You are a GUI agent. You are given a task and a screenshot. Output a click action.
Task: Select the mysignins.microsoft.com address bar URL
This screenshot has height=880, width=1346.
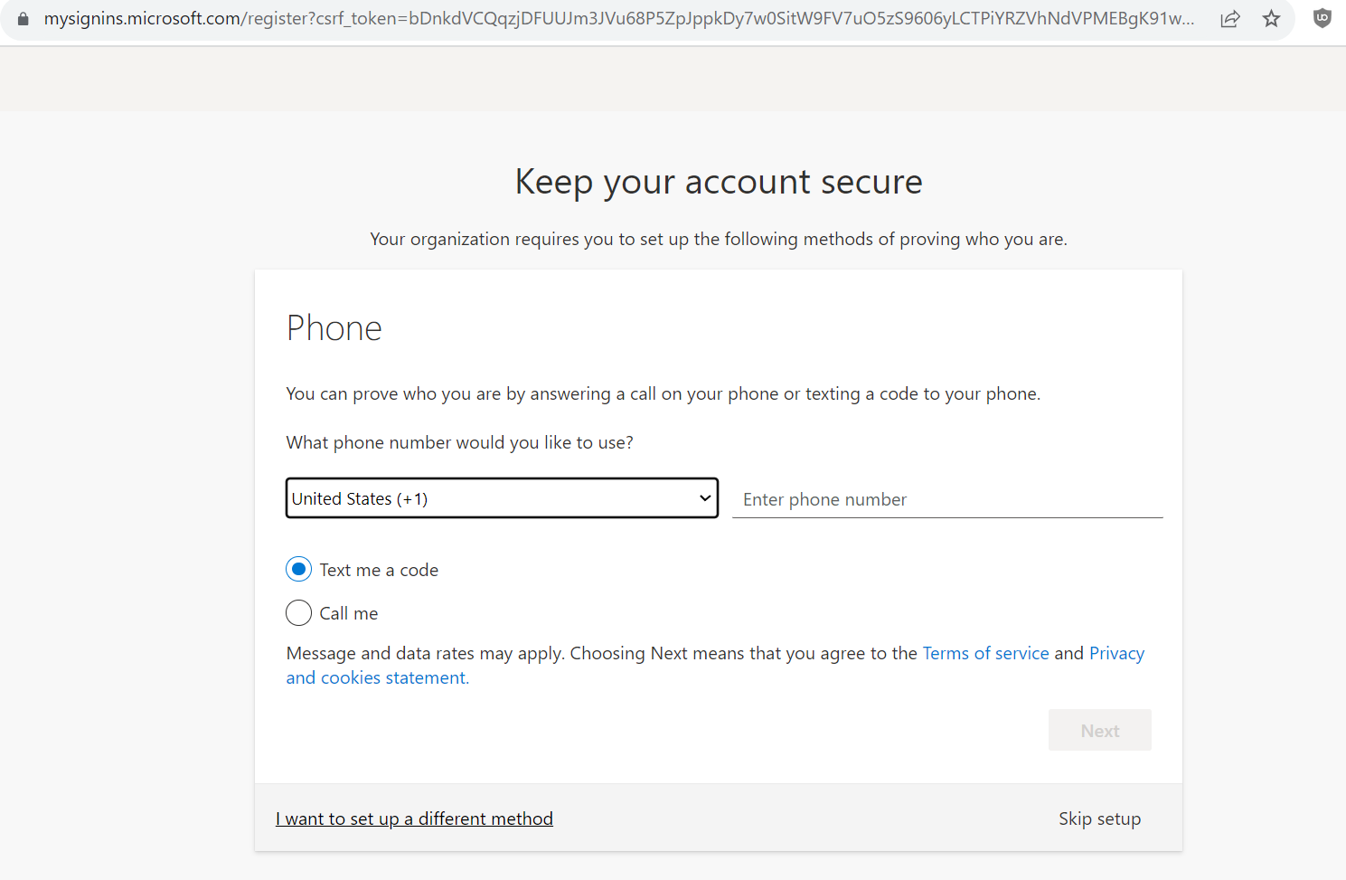click(618, 19)
